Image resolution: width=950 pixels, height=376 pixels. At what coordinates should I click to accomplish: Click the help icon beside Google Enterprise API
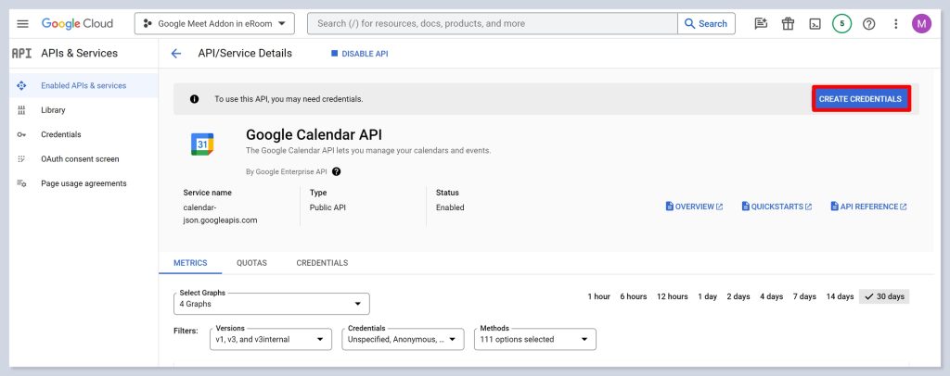coord(336,171)
